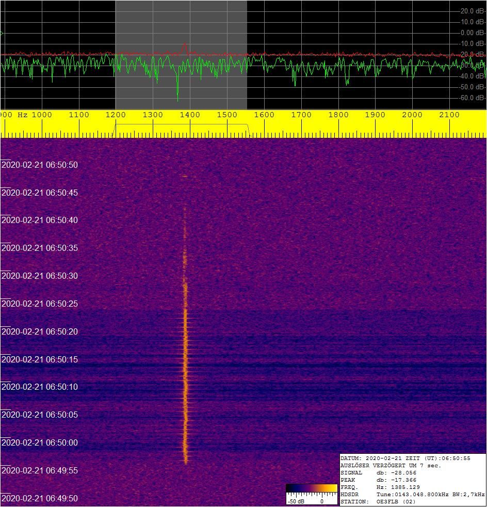Click the filter passband bracket on yellow ruler
This screenshot has width=487, height=507.
pos(181,130)
